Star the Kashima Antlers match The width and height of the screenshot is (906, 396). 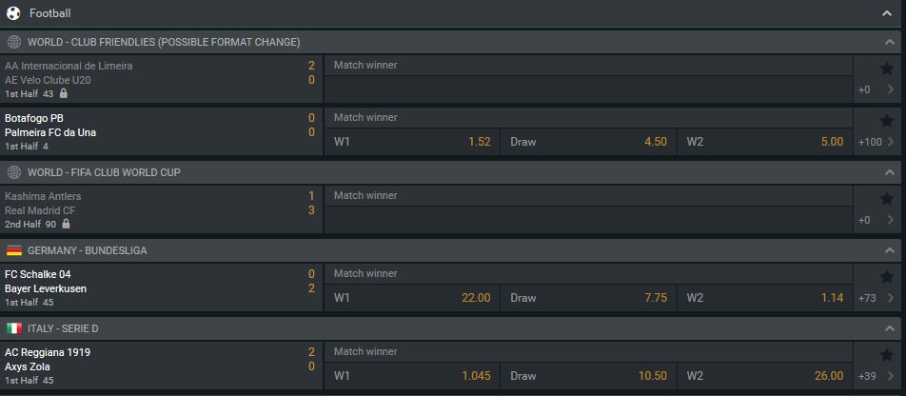[886, 199]
